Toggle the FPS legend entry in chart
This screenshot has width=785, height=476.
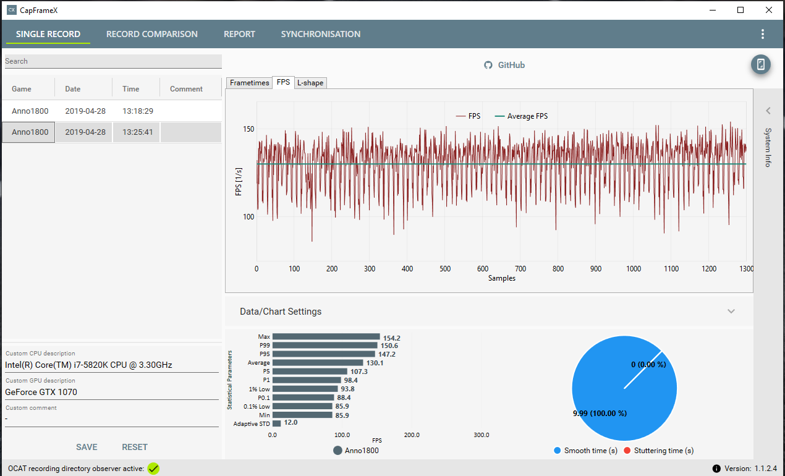469,116
